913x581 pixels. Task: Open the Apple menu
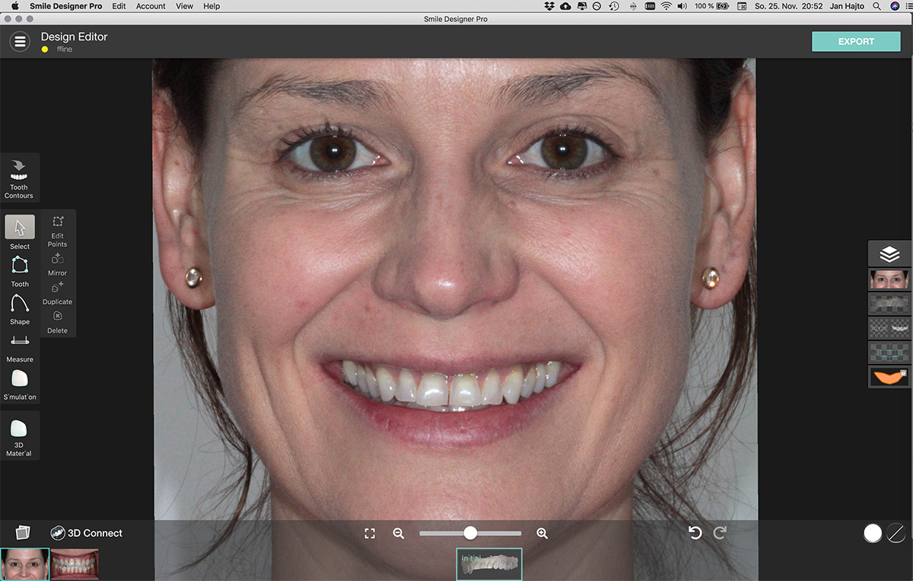point(14,6)
